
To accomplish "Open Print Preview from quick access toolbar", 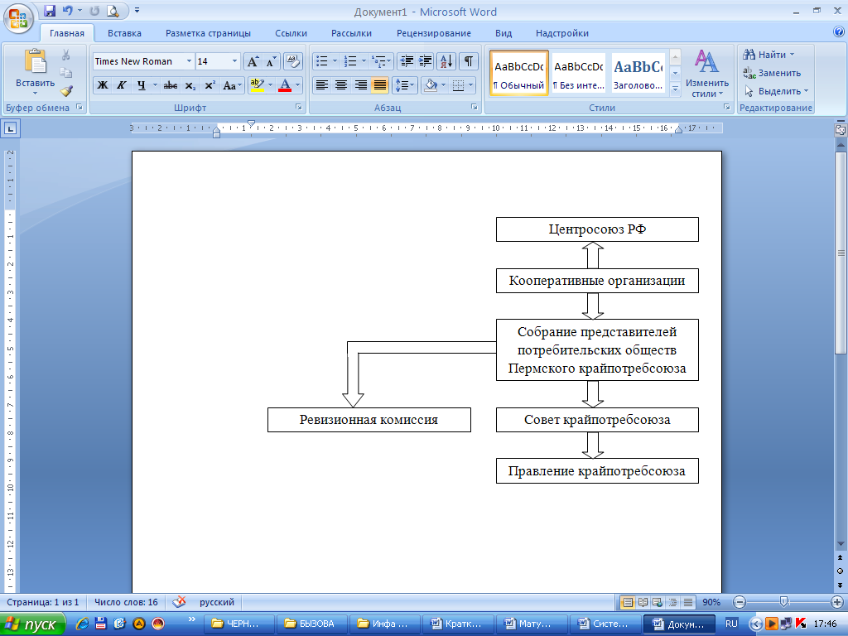I will (x=113, y=10).
